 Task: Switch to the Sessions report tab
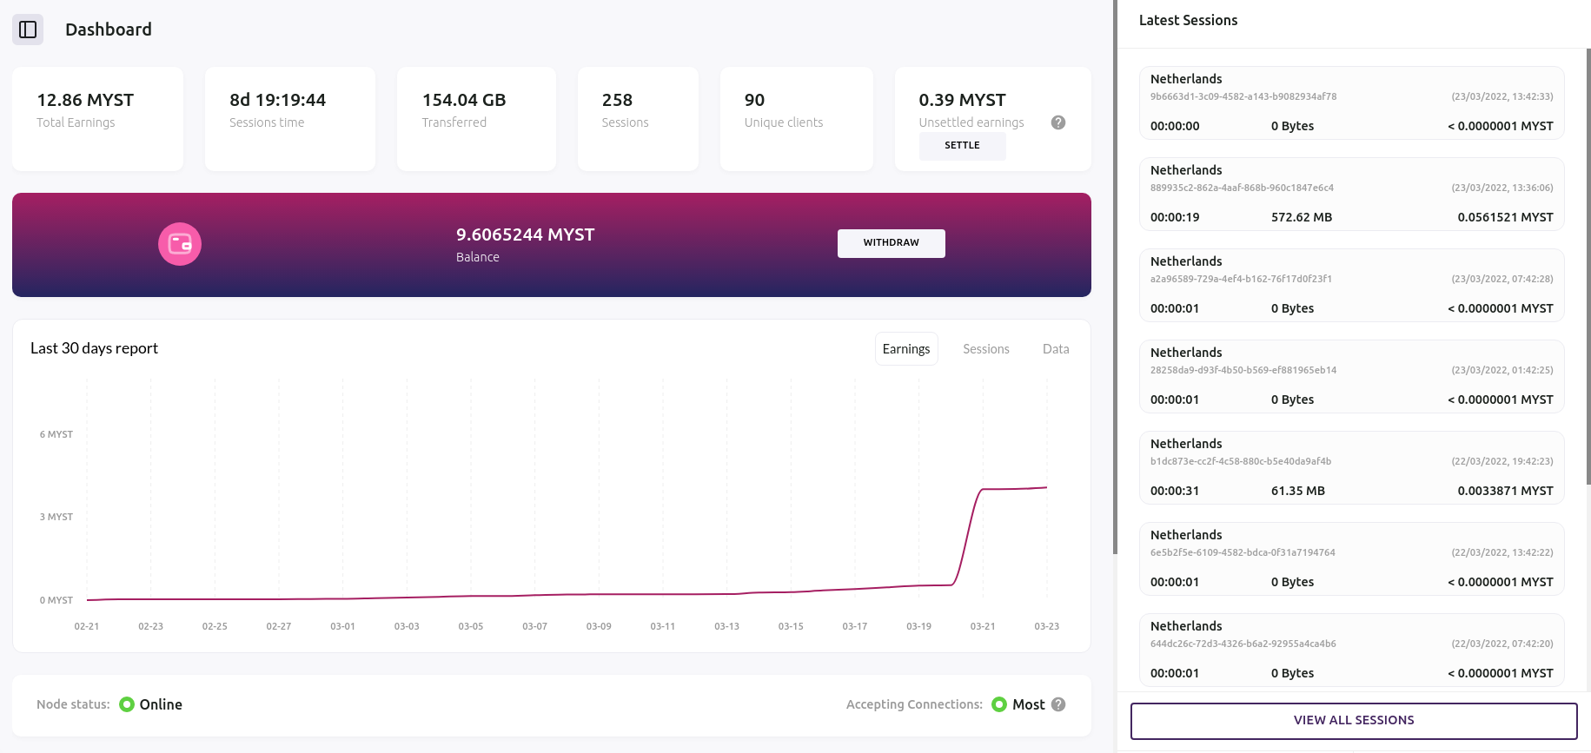point(986,349)
